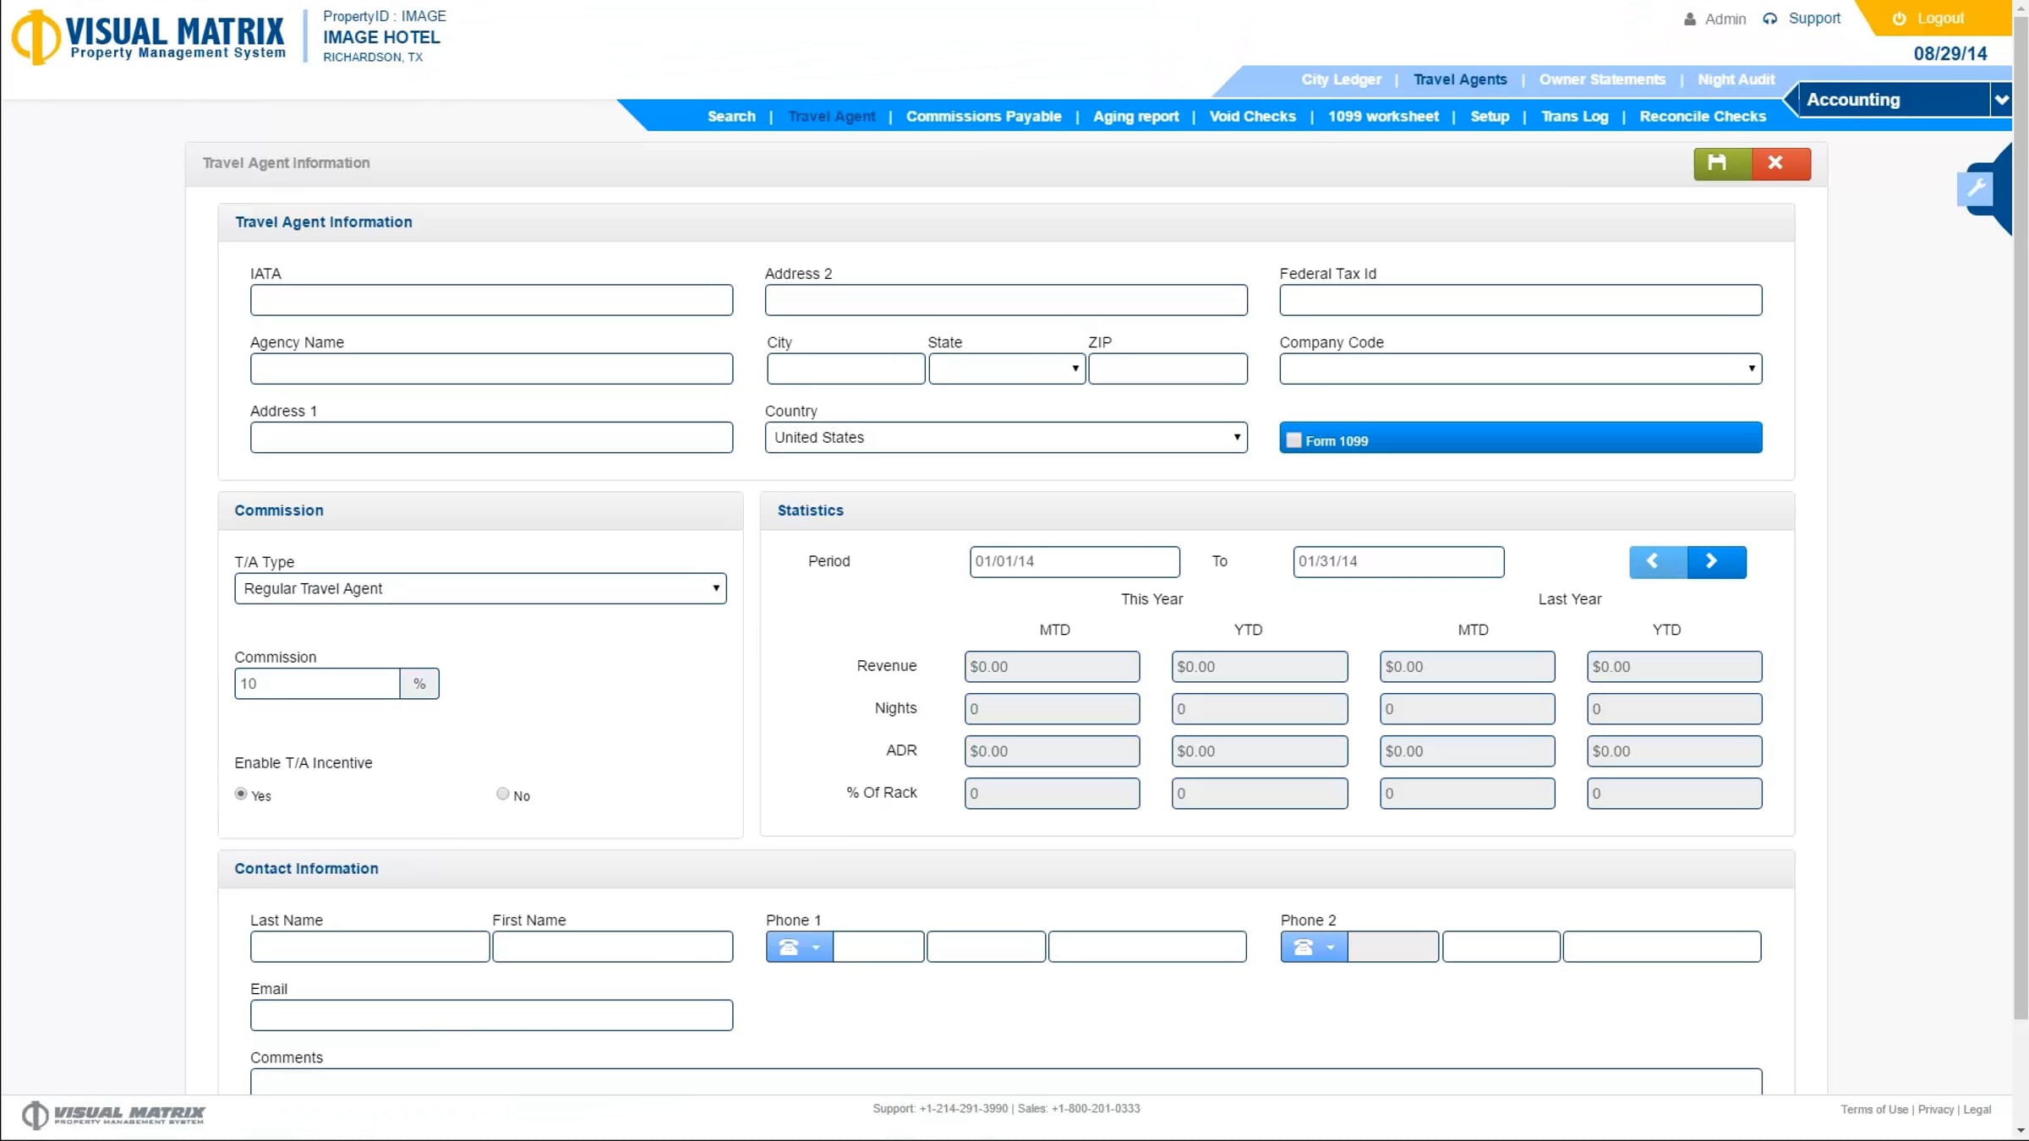Click the City input field
Viewport: 2029px width, 1141px height.
pyautogui.click(x=845, y=369)
